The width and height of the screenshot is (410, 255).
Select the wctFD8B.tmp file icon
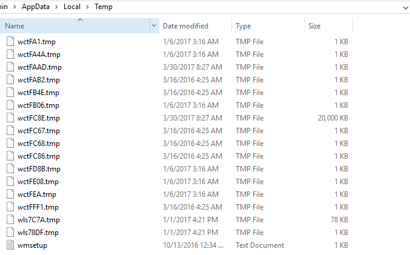pyautogui.click(x=10, y=169)
